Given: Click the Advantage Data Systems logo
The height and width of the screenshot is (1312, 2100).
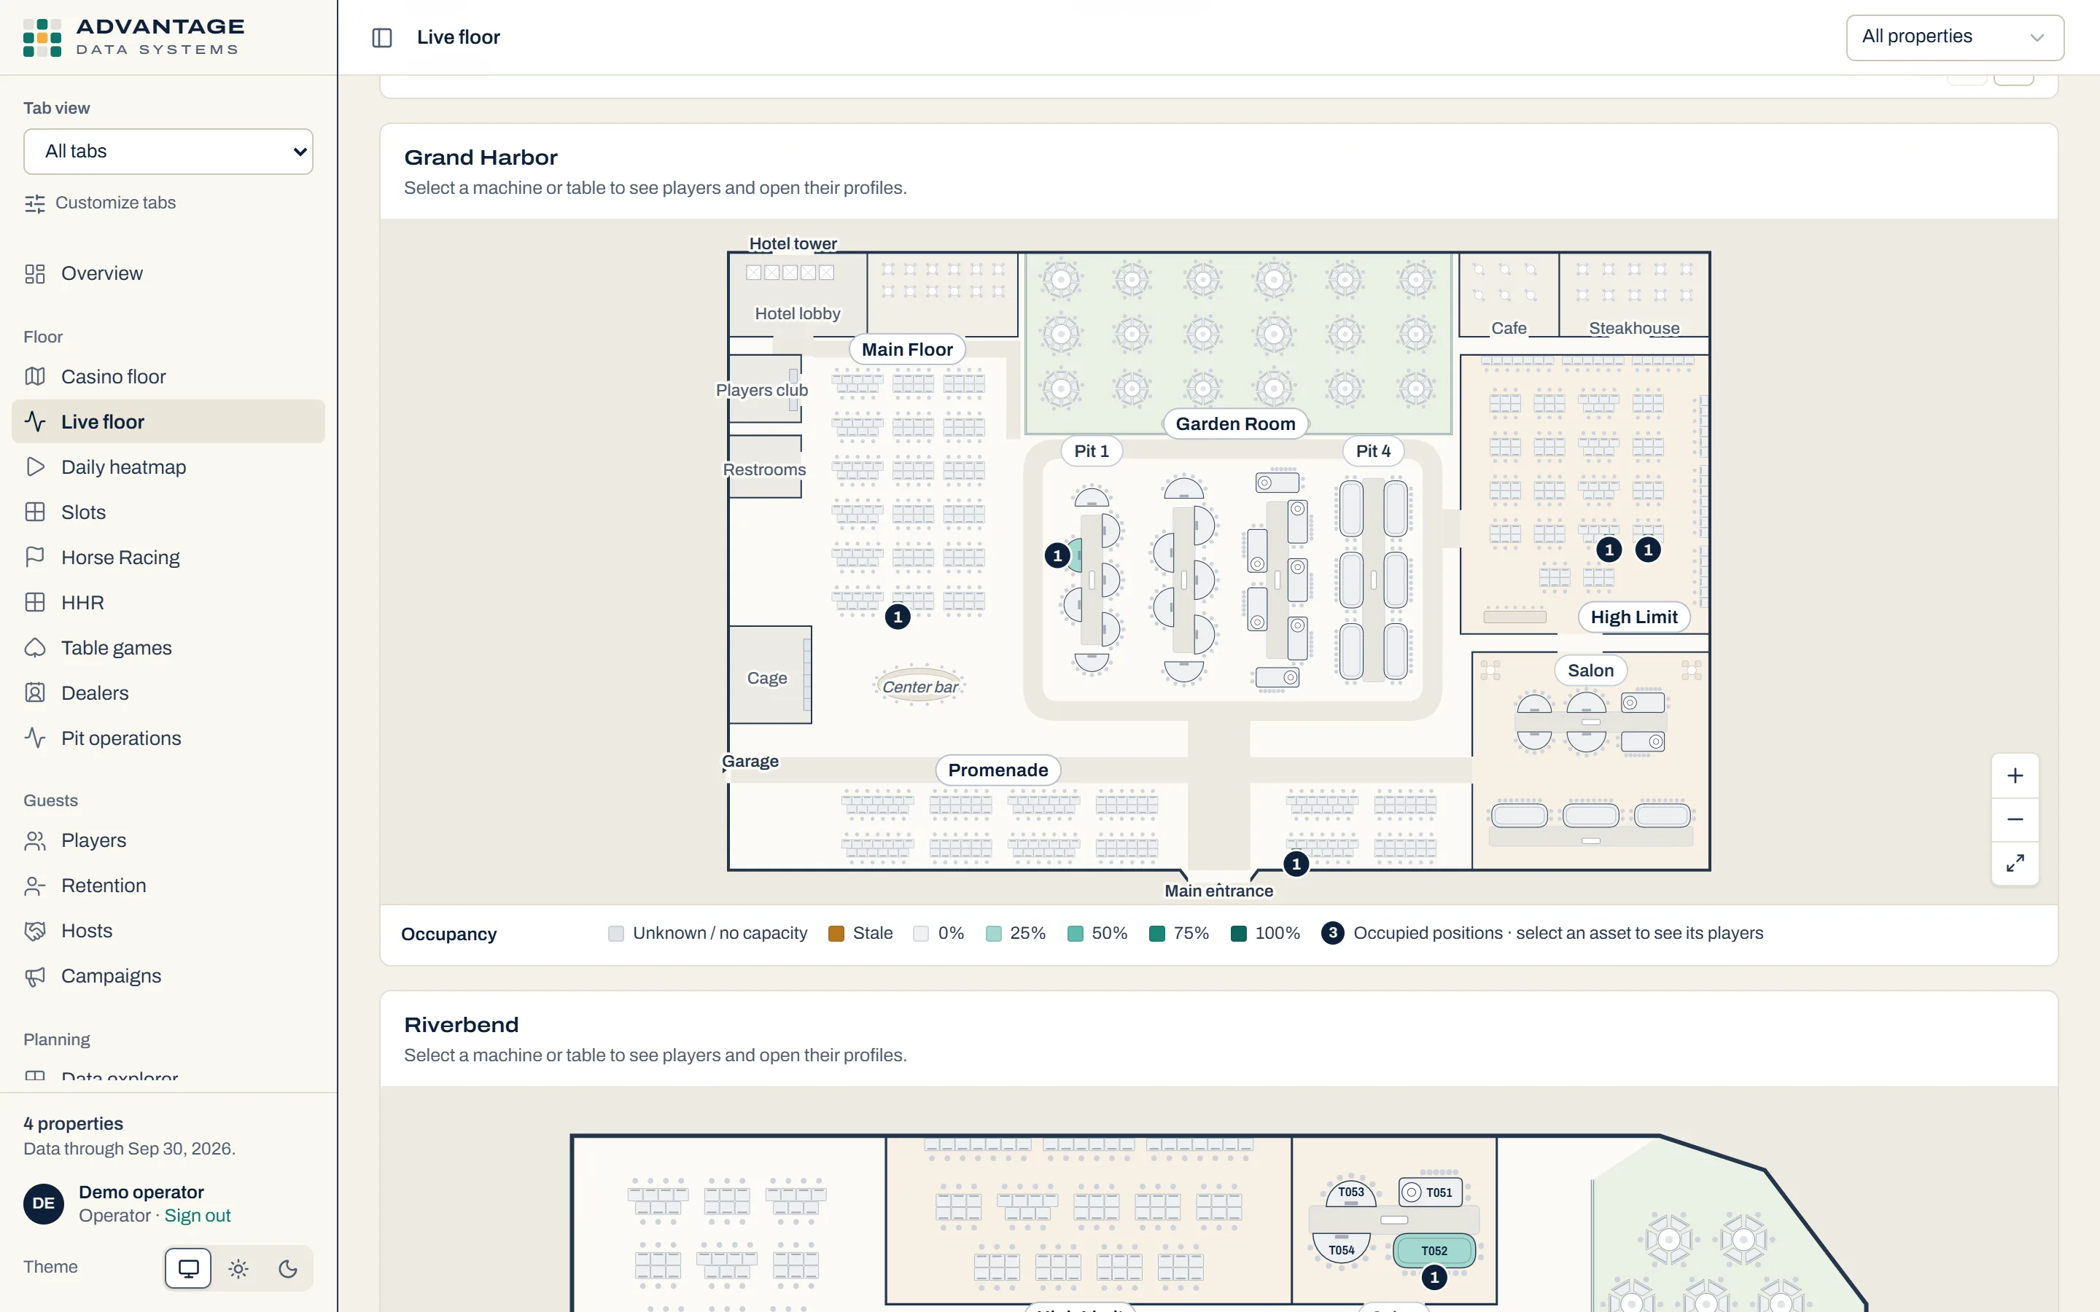Looking at the screenshot, I should click(133, 37).
